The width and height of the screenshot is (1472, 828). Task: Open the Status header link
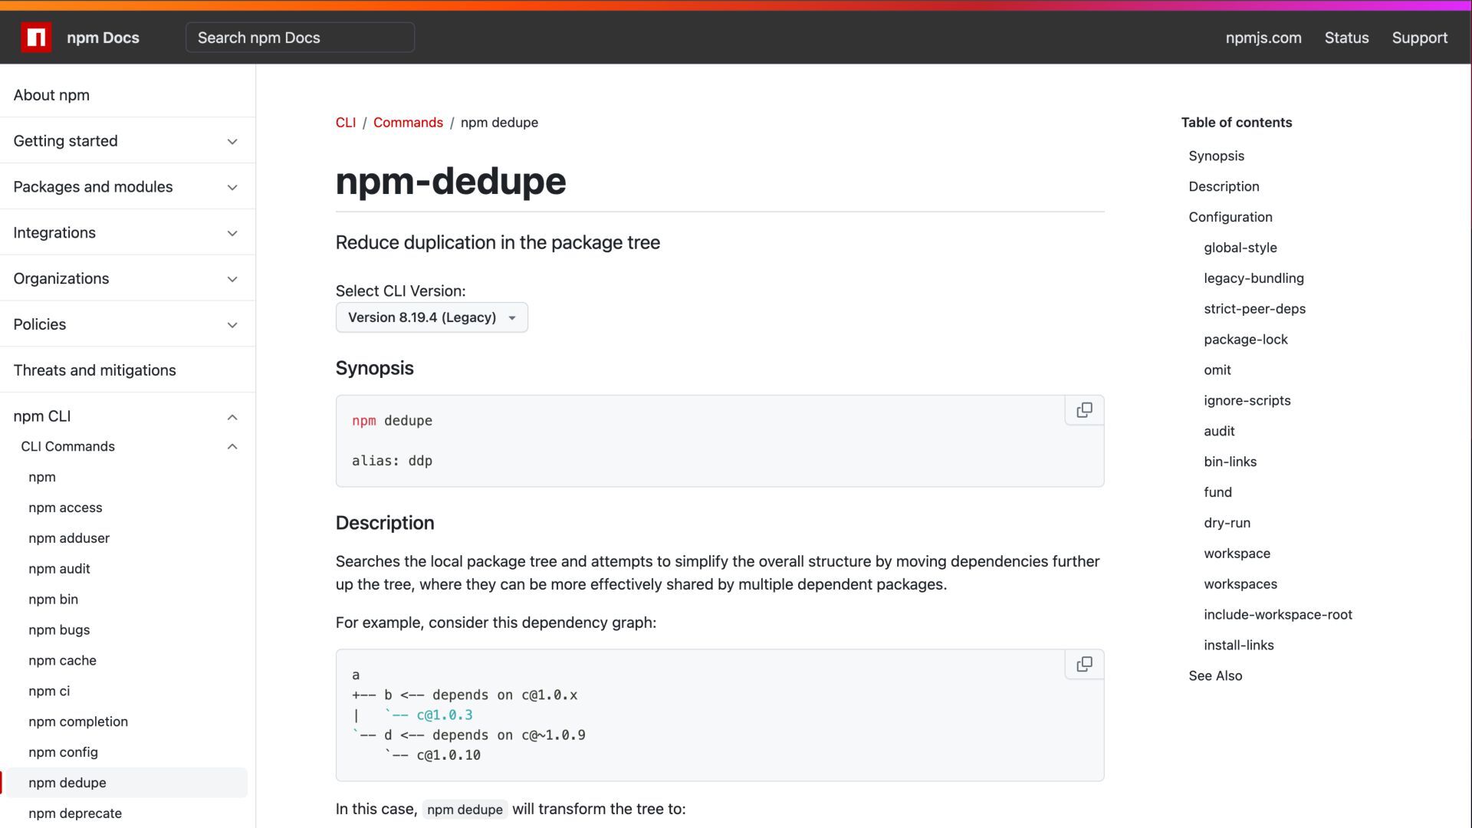point(1346,38)
